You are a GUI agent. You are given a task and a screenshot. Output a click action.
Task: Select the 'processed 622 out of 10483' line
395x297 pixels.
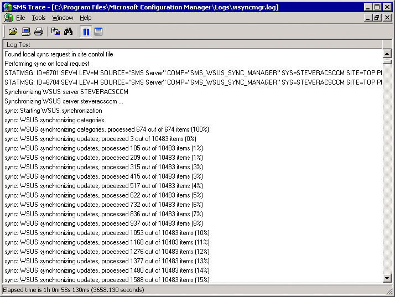click(193, 195)
